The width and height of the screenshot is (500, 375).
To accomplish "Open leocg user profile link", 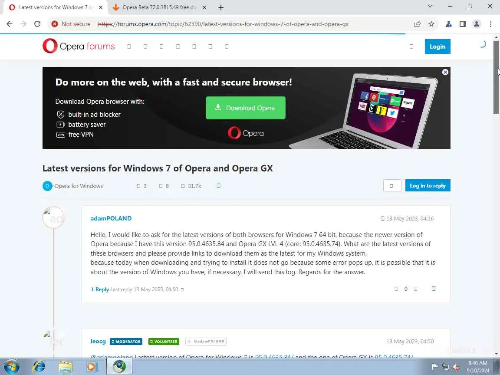I will click(98, 341).
